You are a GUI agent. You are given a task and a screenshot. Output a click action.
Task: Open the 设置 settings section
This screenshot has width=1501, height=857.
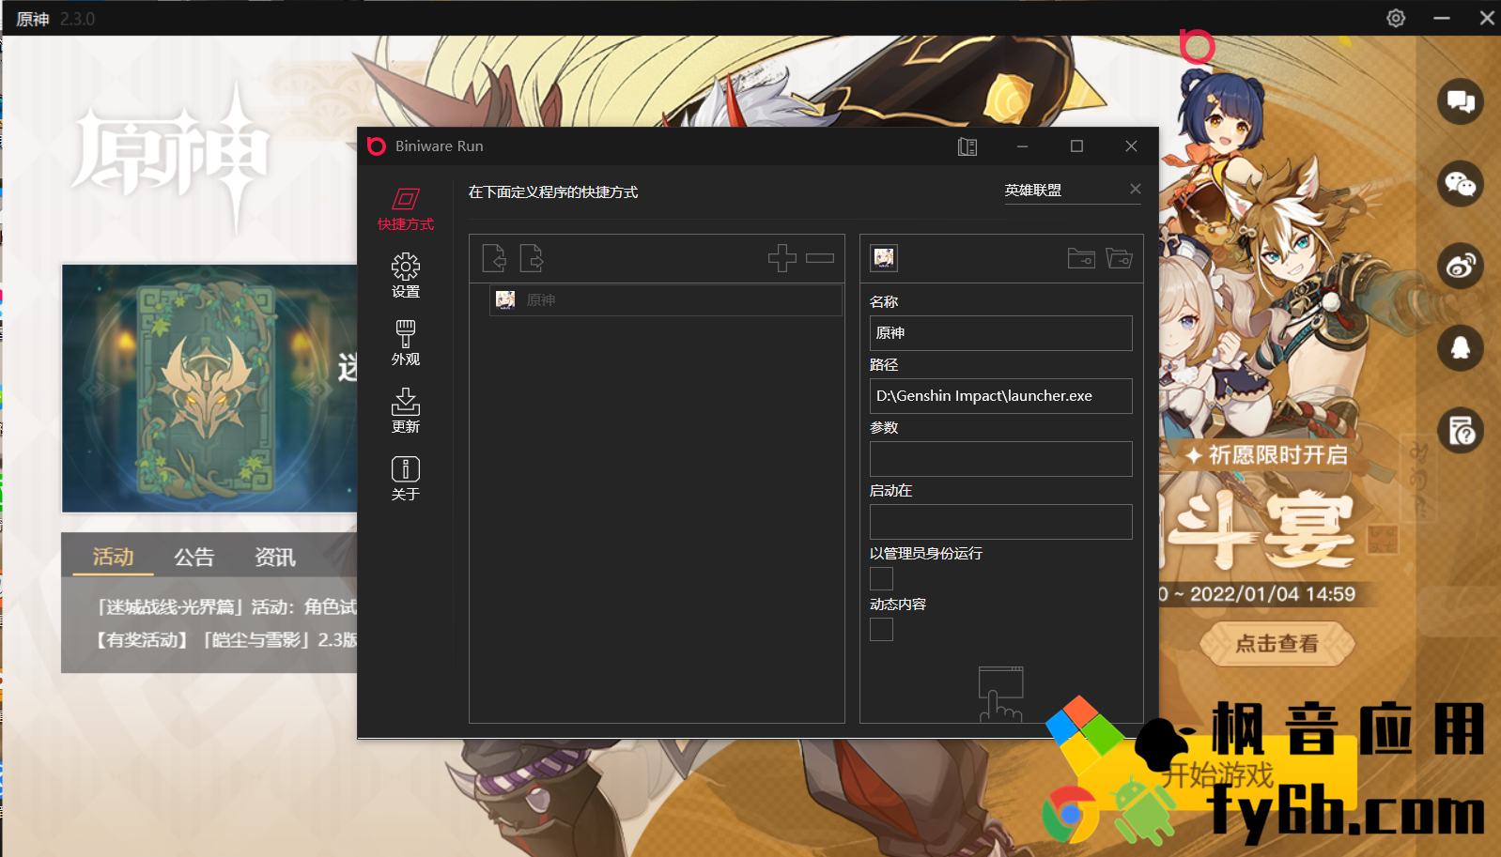(406, 276)
